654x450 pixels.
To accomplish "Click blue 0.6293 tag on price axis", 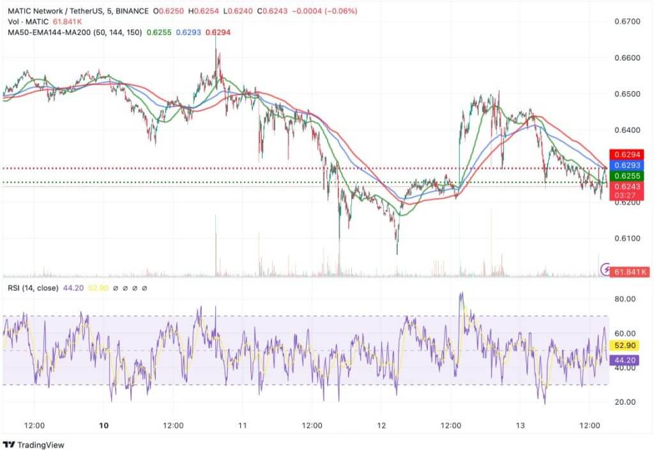I will point(627,165).
